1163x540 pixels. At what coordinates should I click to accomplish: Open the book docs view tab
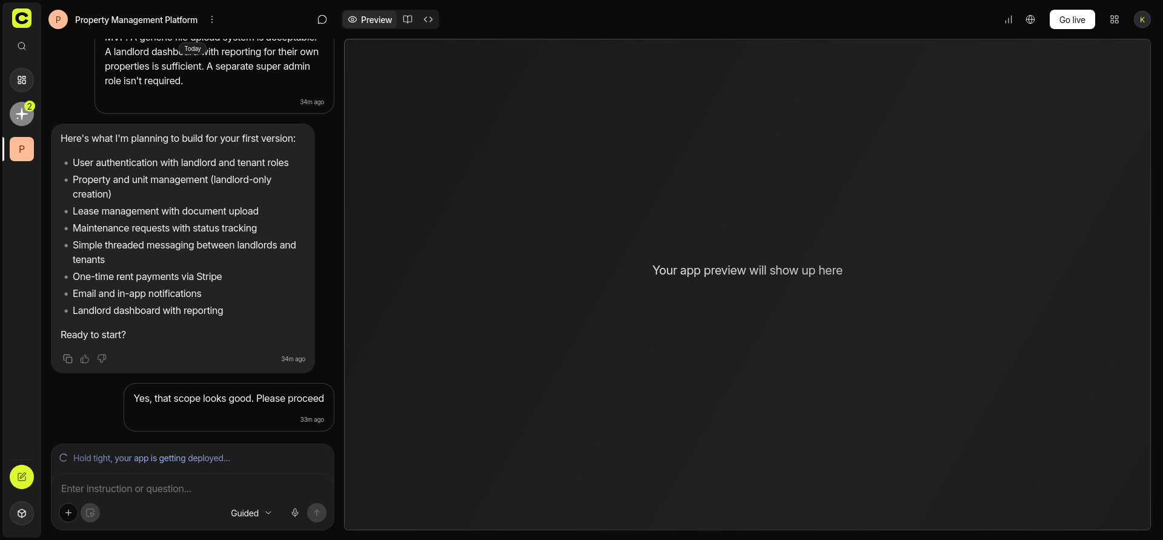point(408,19)
